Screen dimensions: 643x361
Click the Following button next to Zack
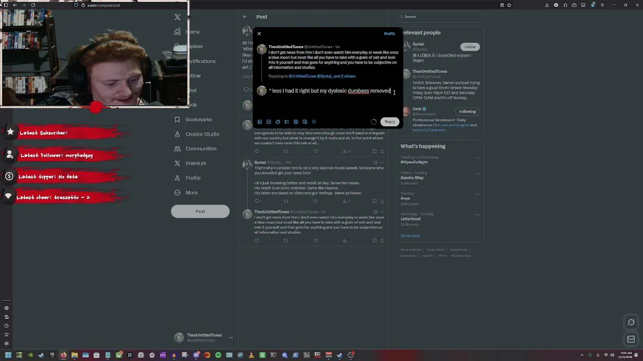tap(467, 111)
